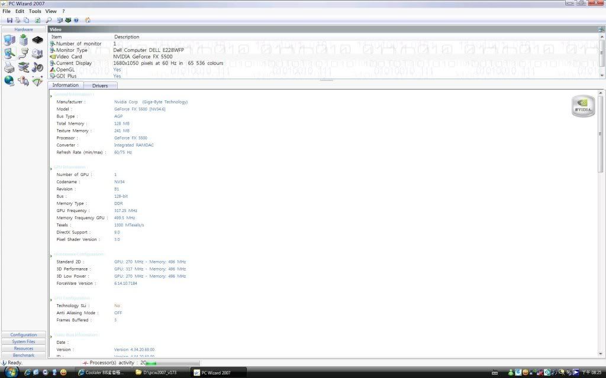
Task: Click the green chip toolbar icon
Action: pyautogui.click(x=68, y=20)
